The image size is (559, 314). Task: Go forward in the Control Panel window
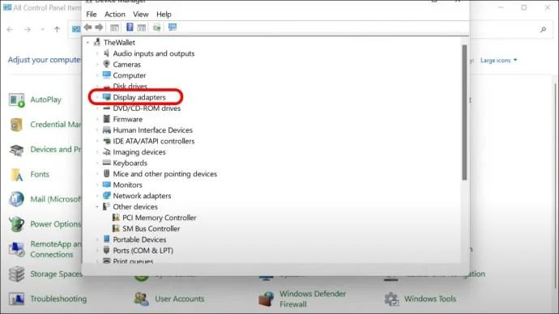pyautogui.click(x=28, y=30)
